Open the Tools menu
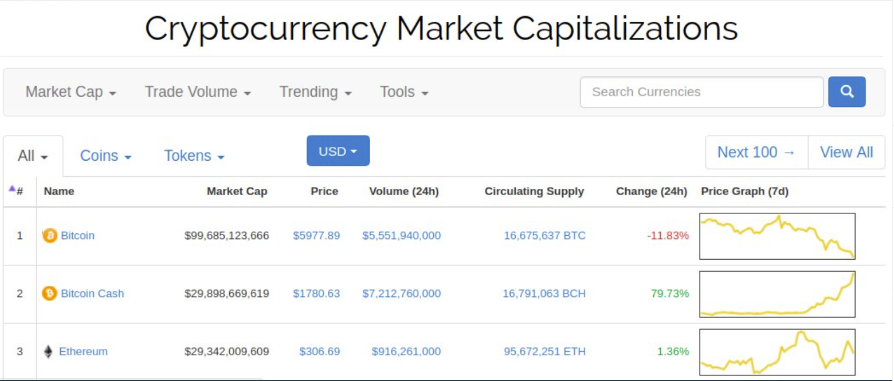 (x=404, y=92)
